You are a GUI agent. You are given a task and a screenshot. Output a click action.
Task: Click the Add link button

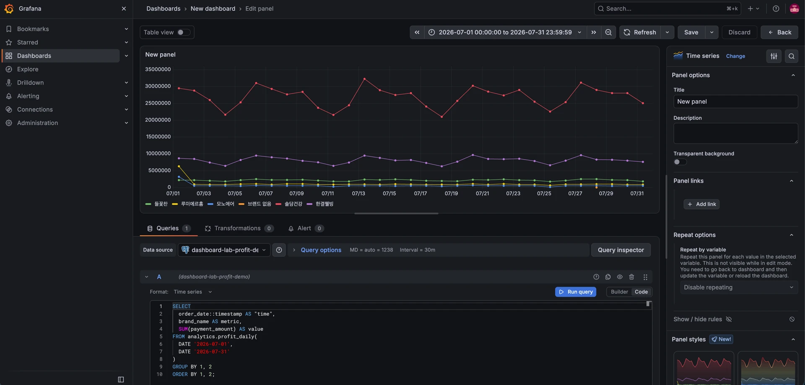pos(701,204)
